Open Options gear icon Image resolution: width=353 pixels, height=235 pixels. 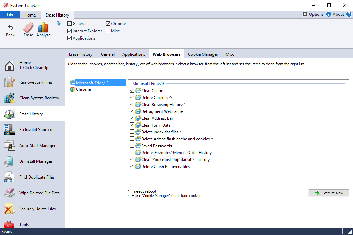[305, 14]
